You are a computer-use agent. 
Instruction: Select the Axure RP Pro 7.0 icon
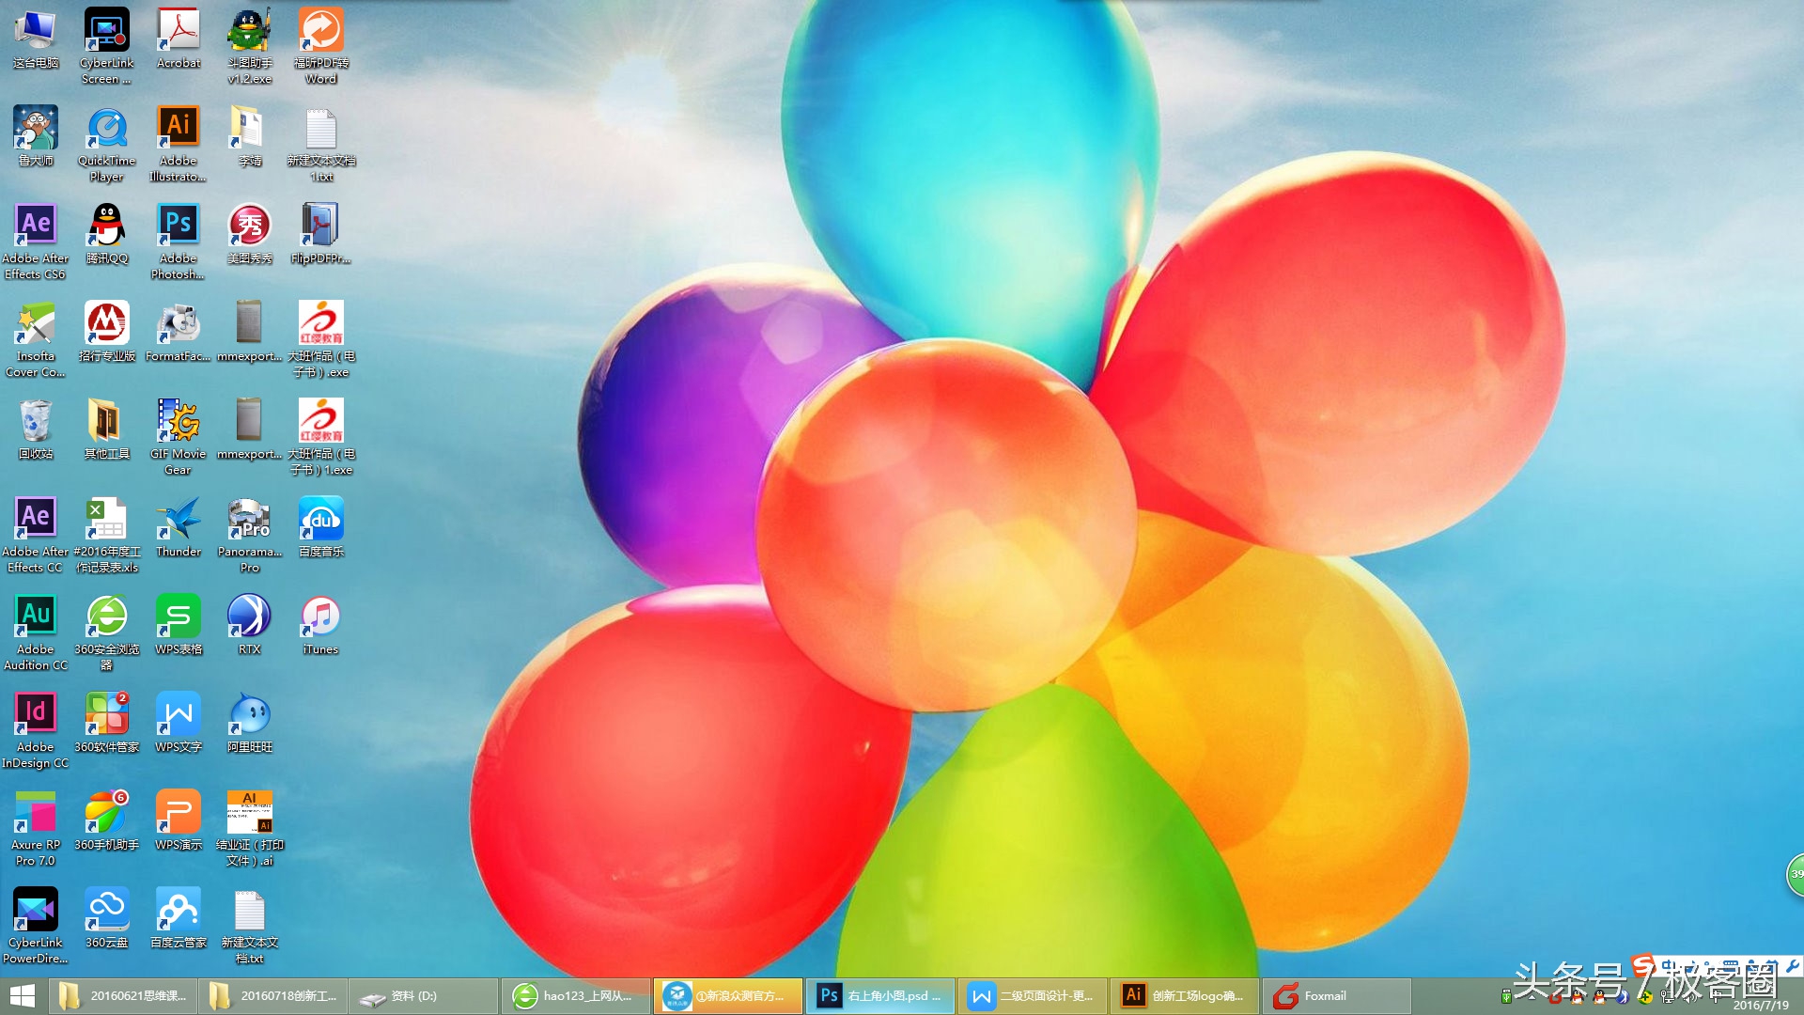tap(35, 813)
